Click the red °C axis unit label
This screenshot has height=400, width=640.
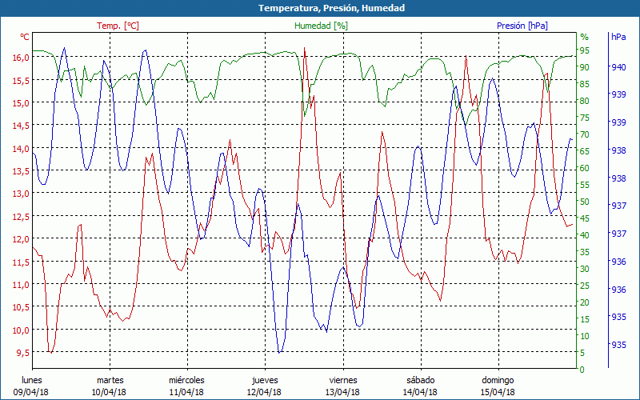point(24,37)
